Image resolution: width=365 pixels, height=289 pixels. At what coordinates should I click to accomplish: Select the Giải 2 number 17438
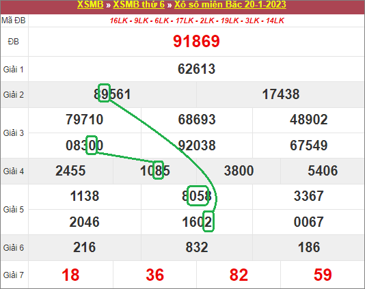(281, 94)
